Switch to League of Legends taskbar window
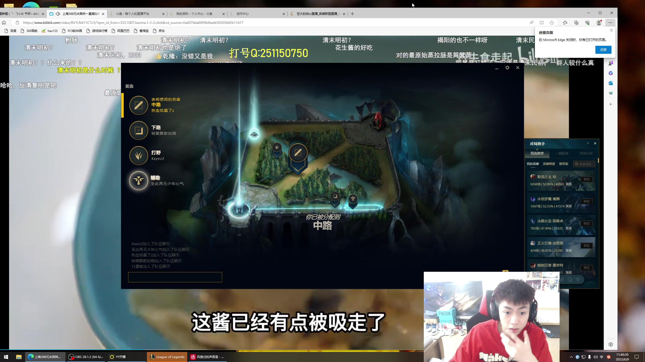 tap(167, 357)
